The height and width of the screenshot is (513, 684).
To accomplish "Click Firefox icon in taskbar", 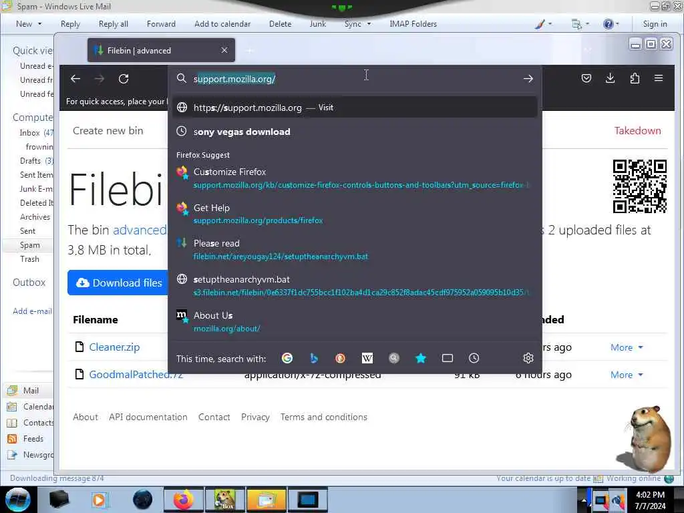I will (x=184, y=500).
